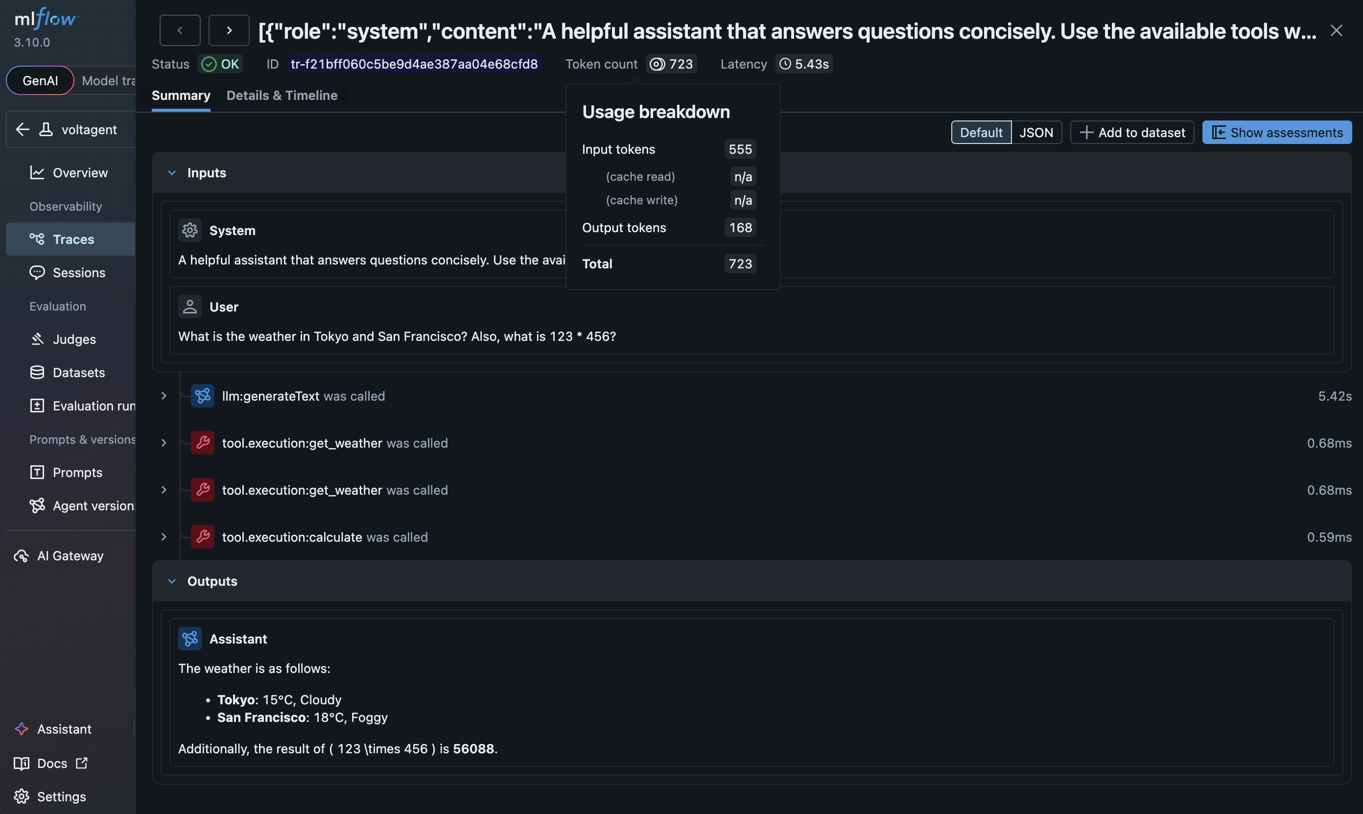Select the GenAI mode pill
Screen dimensions: 1363x814
(x=40, y=81)
